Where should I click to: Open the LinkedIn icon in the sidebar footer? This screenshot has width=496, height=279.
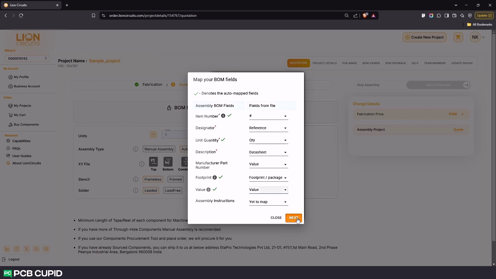tap(7, 249)
